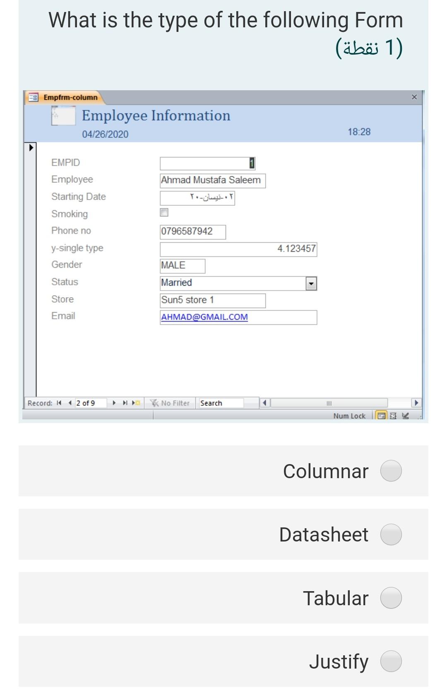Click the record Search box
Viewport: 447px width, 693px height.
tap(221, 403)
